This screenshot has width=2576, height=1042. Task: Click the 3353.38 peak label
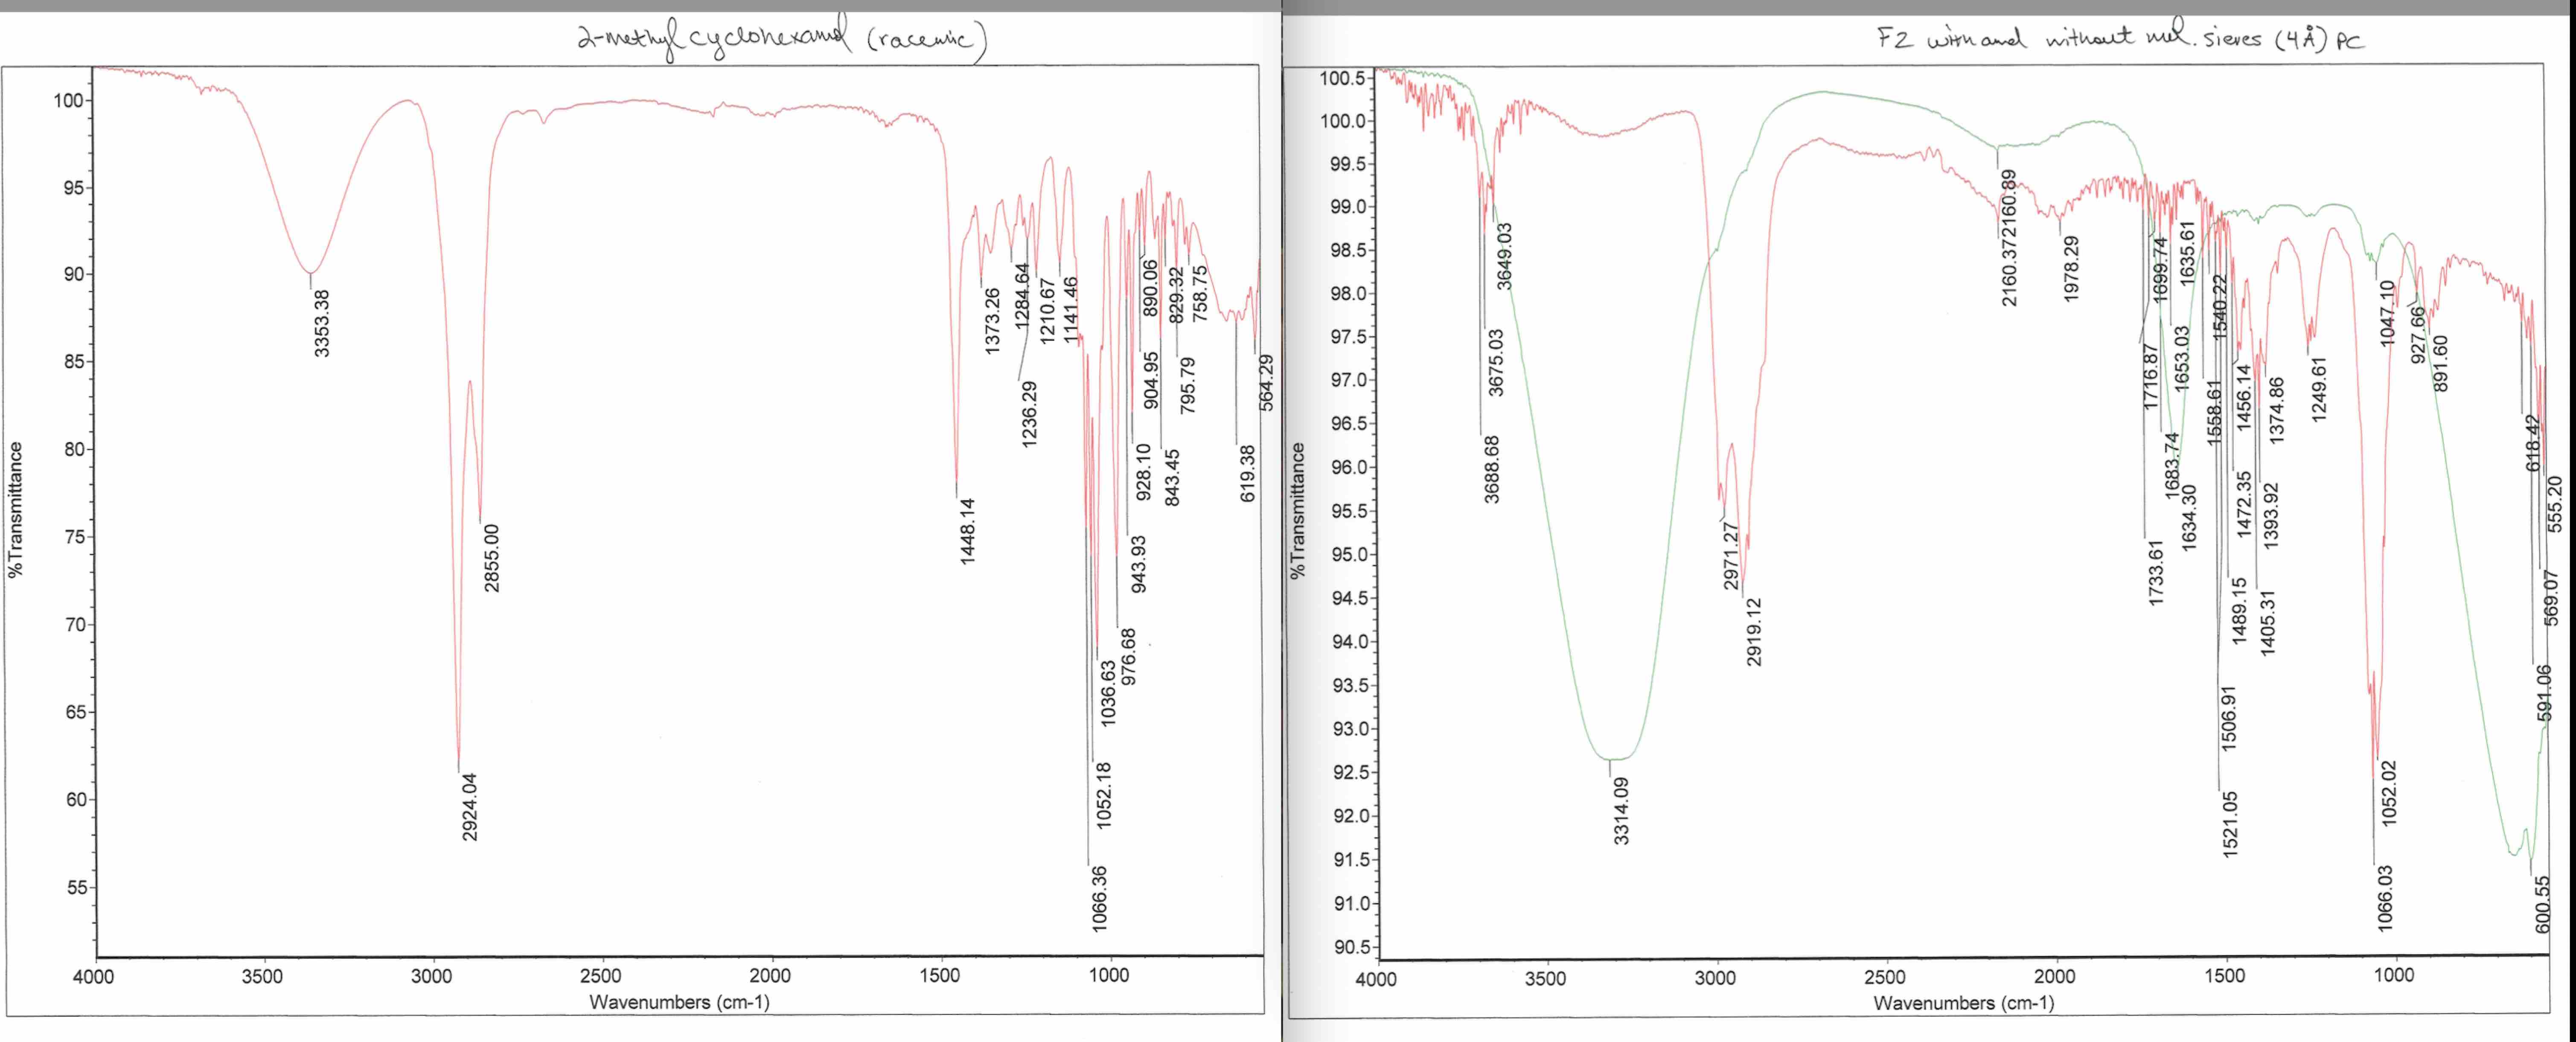(x=322, y=323)
